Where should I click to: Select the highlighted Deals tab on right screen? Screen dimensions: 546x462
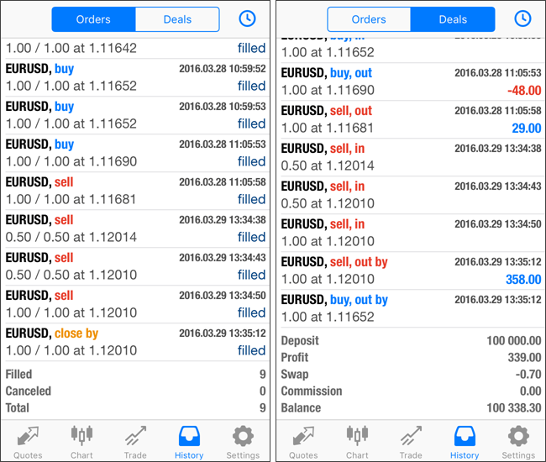click(x=453, y=19)
